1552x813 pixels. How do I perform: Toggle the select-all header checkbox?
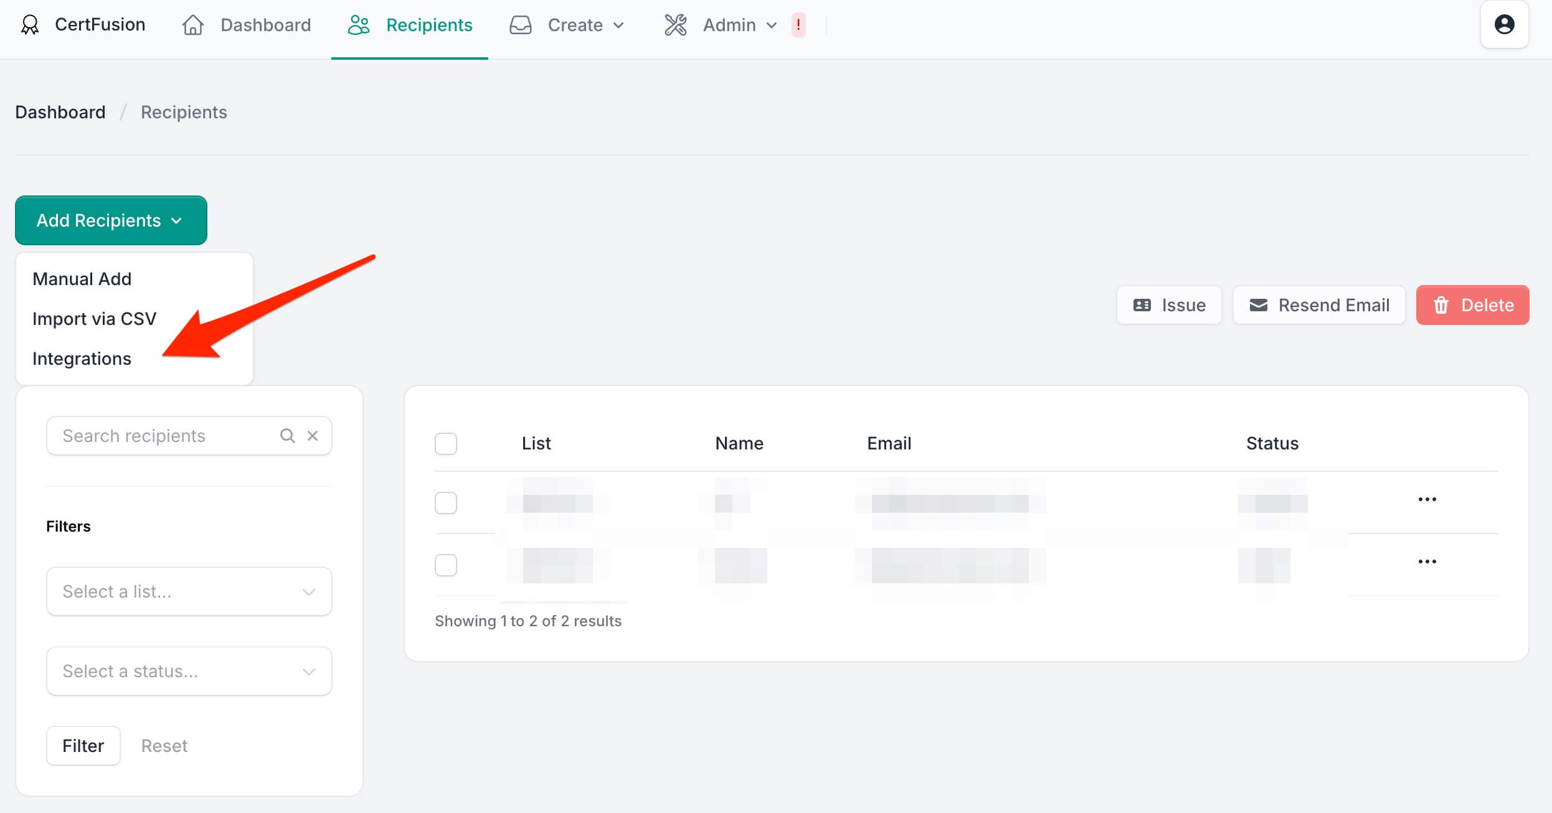(446, 444)
